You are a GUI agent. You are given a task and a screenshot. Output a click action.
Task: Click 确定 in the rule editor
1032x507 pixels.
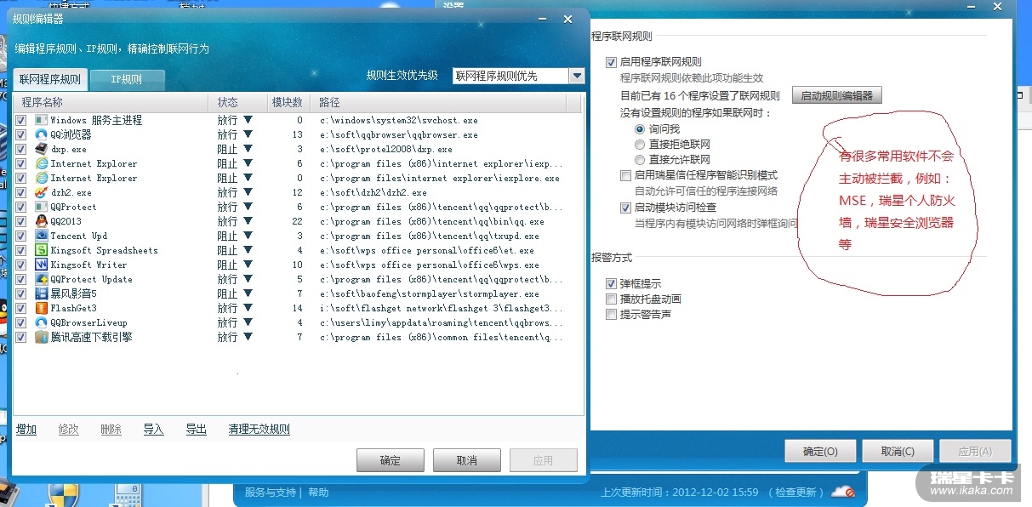391,460
